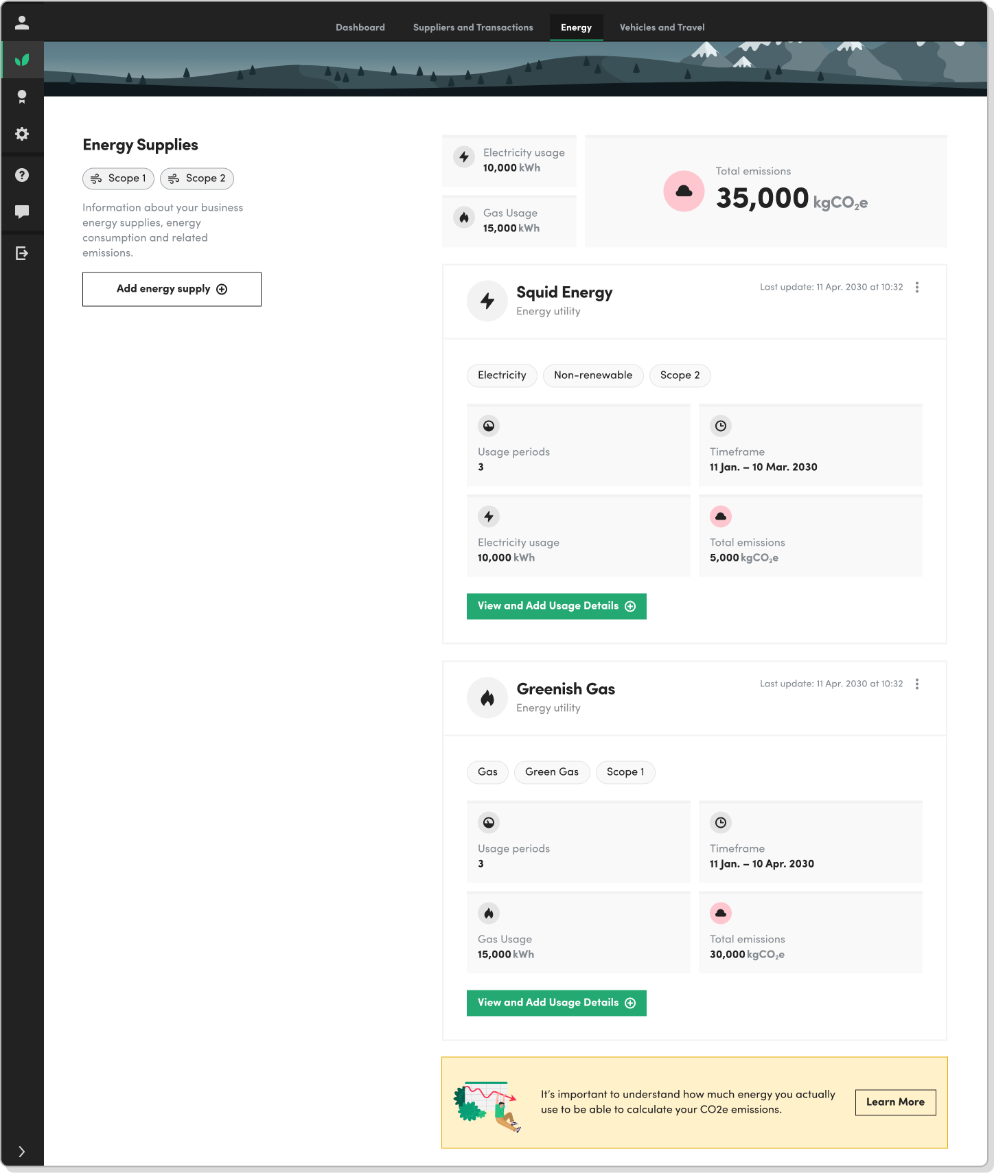Open the settings gear in sidebar
The image size is (994, 1173).
[22, 134]
